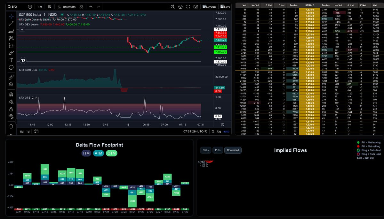Viewport: 384px width, 219px height.
Task: Take a chart snapshot with camera icon
Action: [196, 6]
